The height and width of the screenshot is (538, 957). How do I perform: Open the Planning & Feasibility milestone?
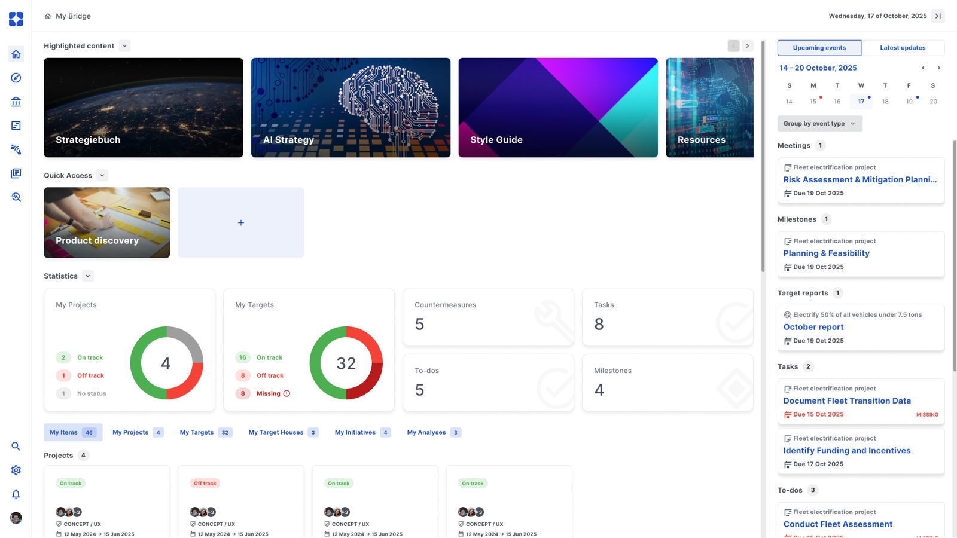click(827, 253)
